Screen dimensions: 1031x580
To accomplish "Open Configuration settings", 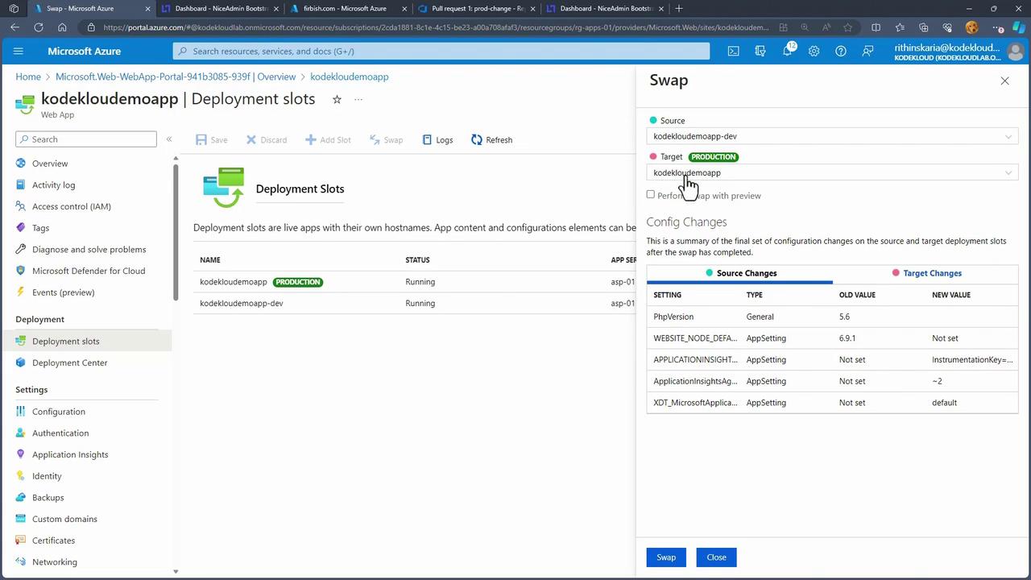I will coord(59,412).
